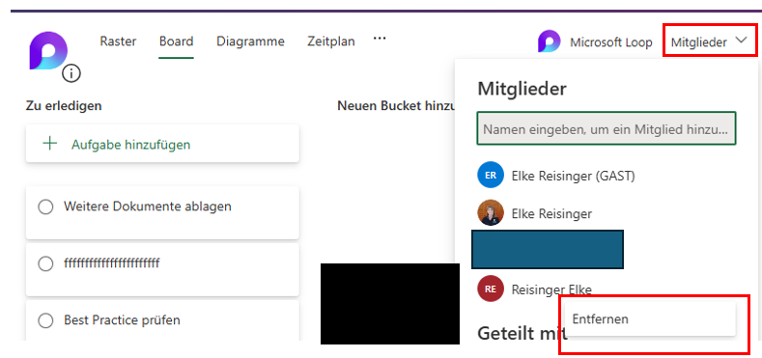
Task: Switch to the Raster tab
Action: [118, 41]
